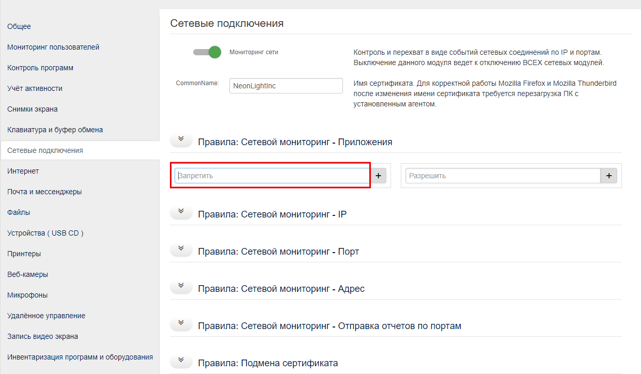Expand "Правила: Сетевой мониторинг - IP"

181,211
